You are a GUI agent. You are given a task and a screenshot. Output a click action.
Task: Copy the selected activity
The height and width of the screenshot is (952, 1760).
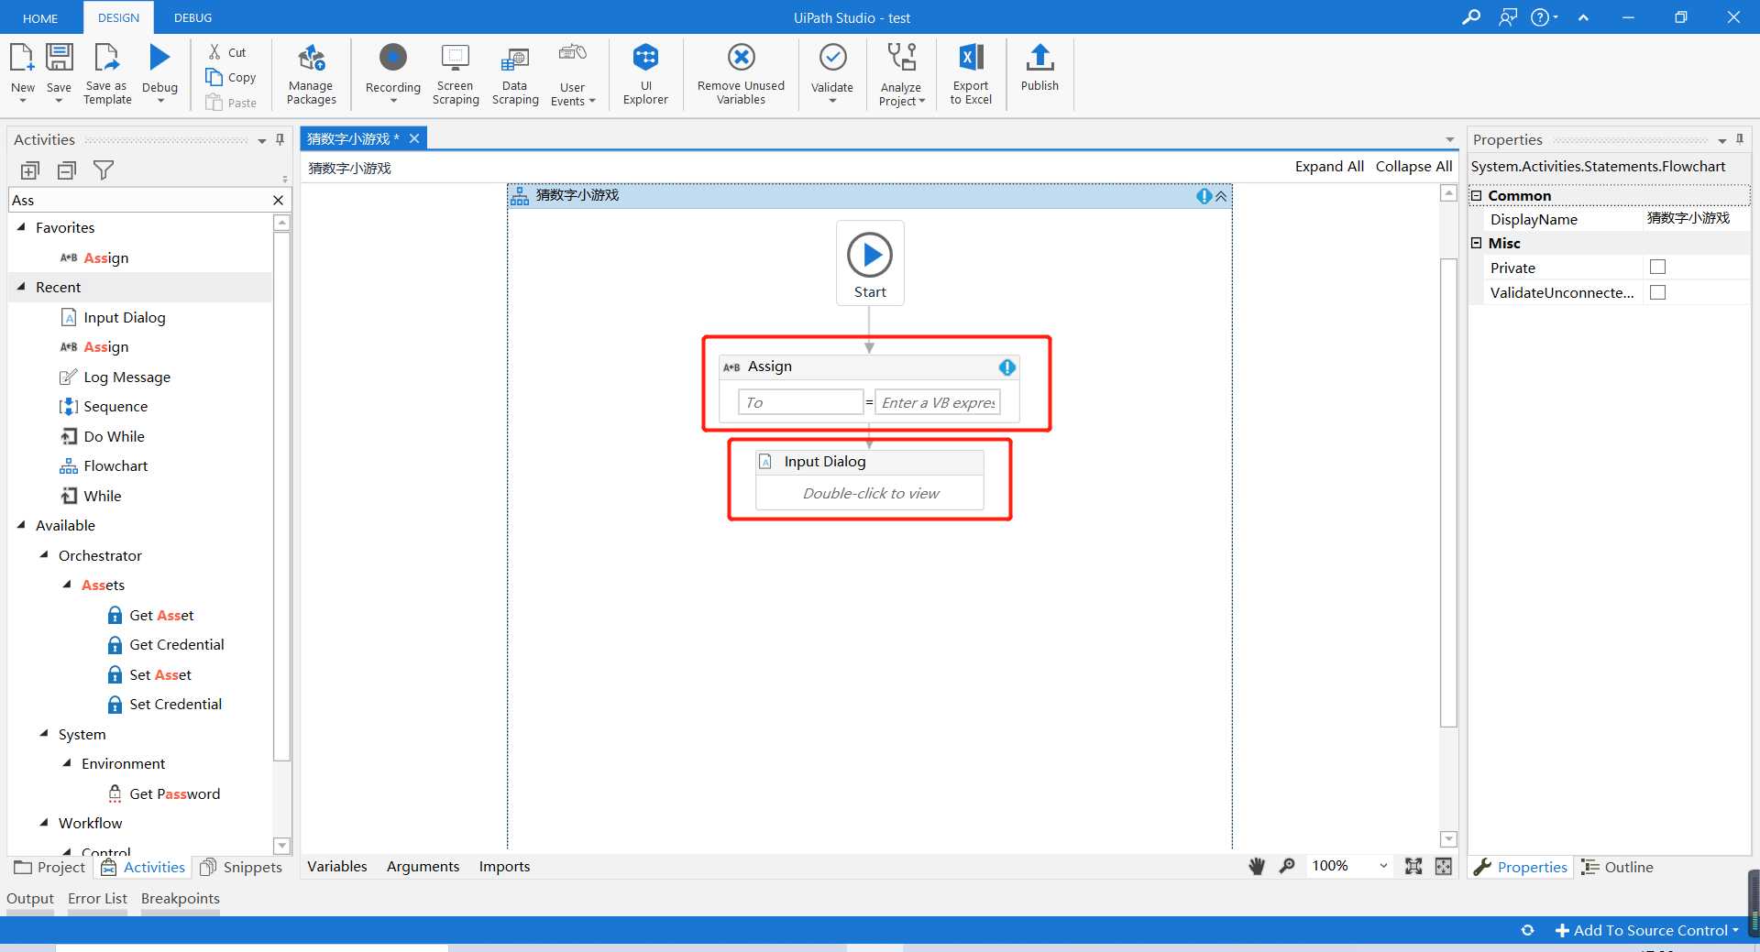pos(231,77)
